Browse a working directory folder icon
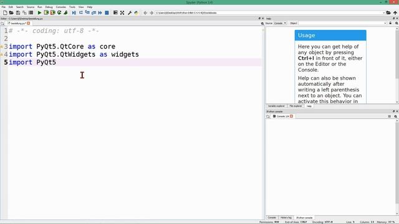The height and width of the screenshot is (224, 399). tap(388, 12)
